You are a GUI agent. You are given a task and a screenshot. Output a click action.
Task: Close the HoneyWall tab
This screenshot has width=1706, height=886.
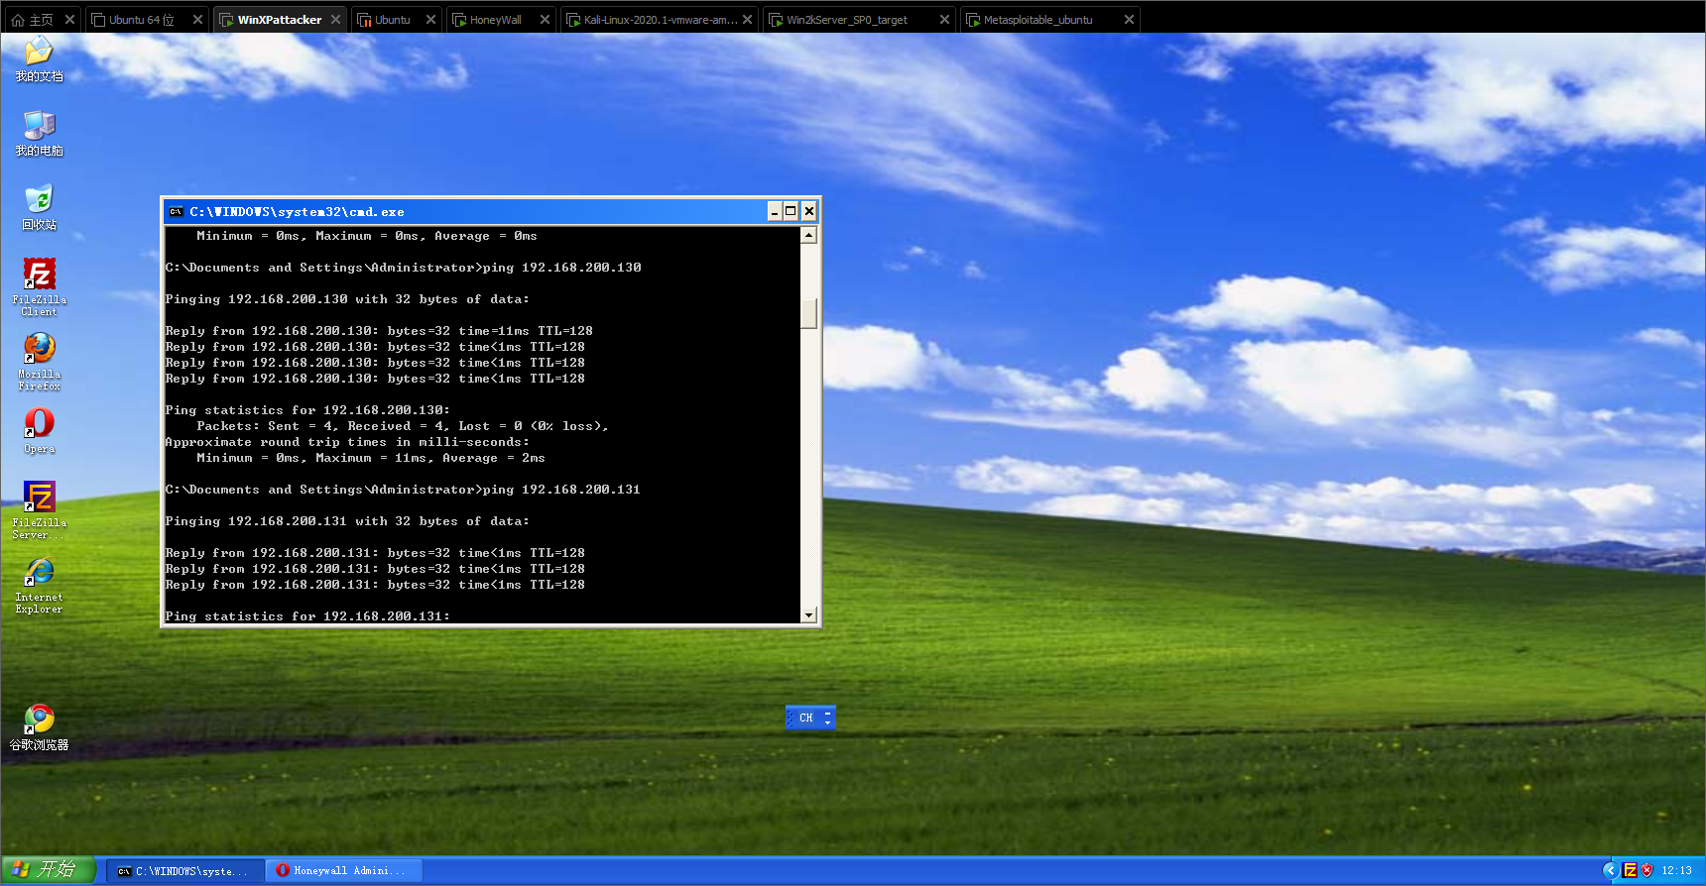pyautogui.click(x=545, y=20)
